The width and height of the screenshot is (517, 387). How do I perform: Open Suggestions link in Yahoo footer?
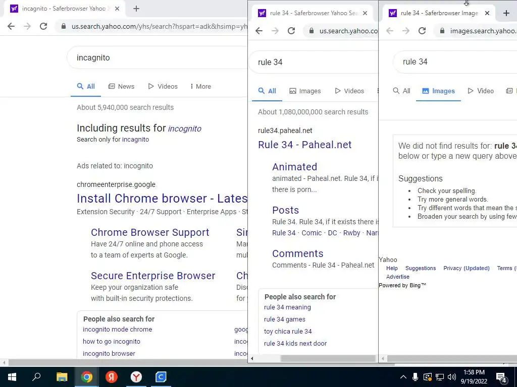(x=421, y=268)
